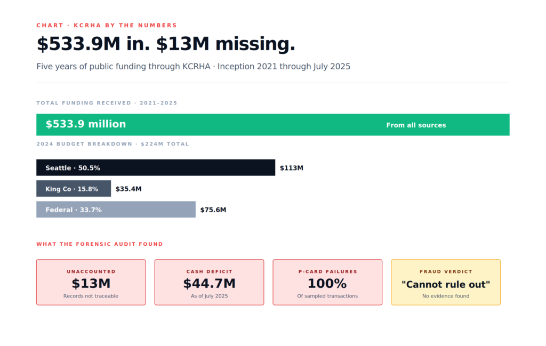
Task: Select the King Co 15.8% bar
Action: click(x=74, y=189)
